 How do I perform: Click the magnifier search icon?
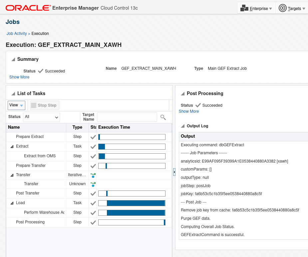(x=163, y=117)
